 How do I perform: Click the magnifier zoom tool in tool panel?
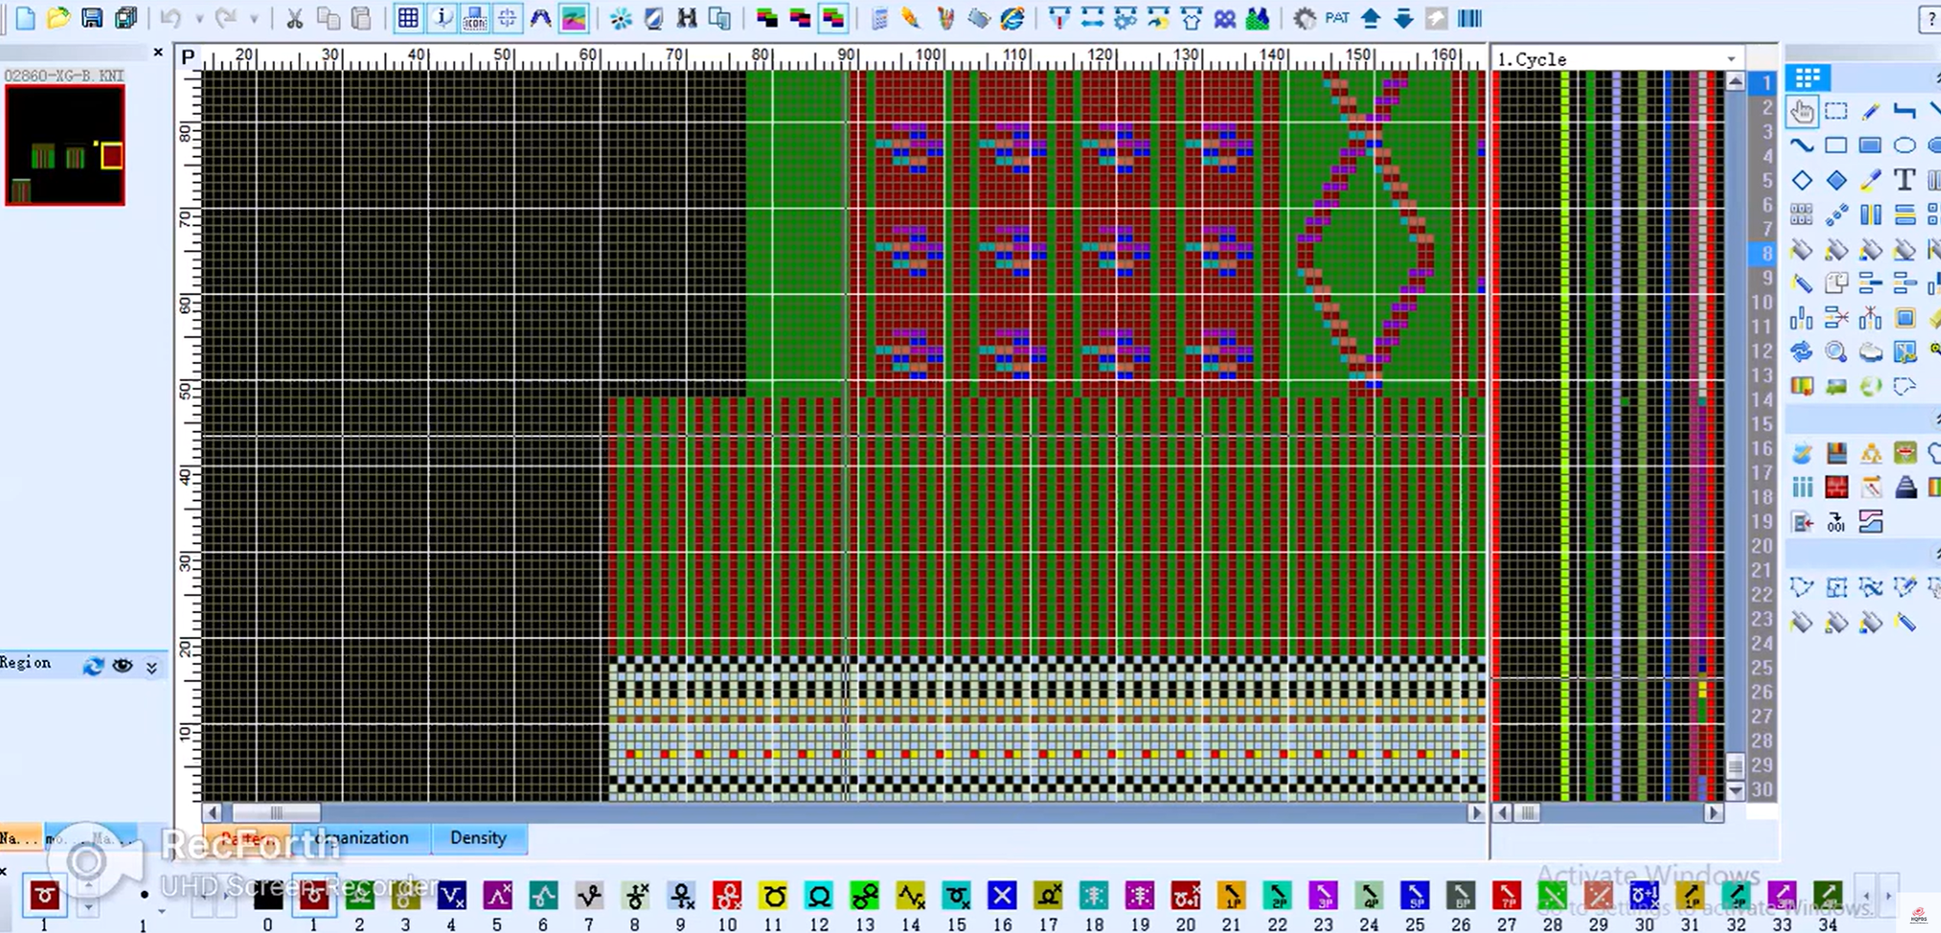click(1836, 351)
